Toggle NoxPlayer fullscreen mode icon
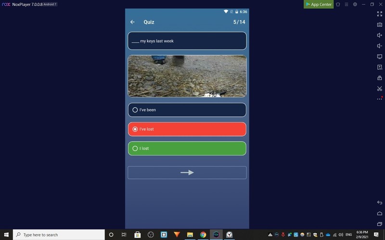385x240 pixels. click(x=379, y=14)
